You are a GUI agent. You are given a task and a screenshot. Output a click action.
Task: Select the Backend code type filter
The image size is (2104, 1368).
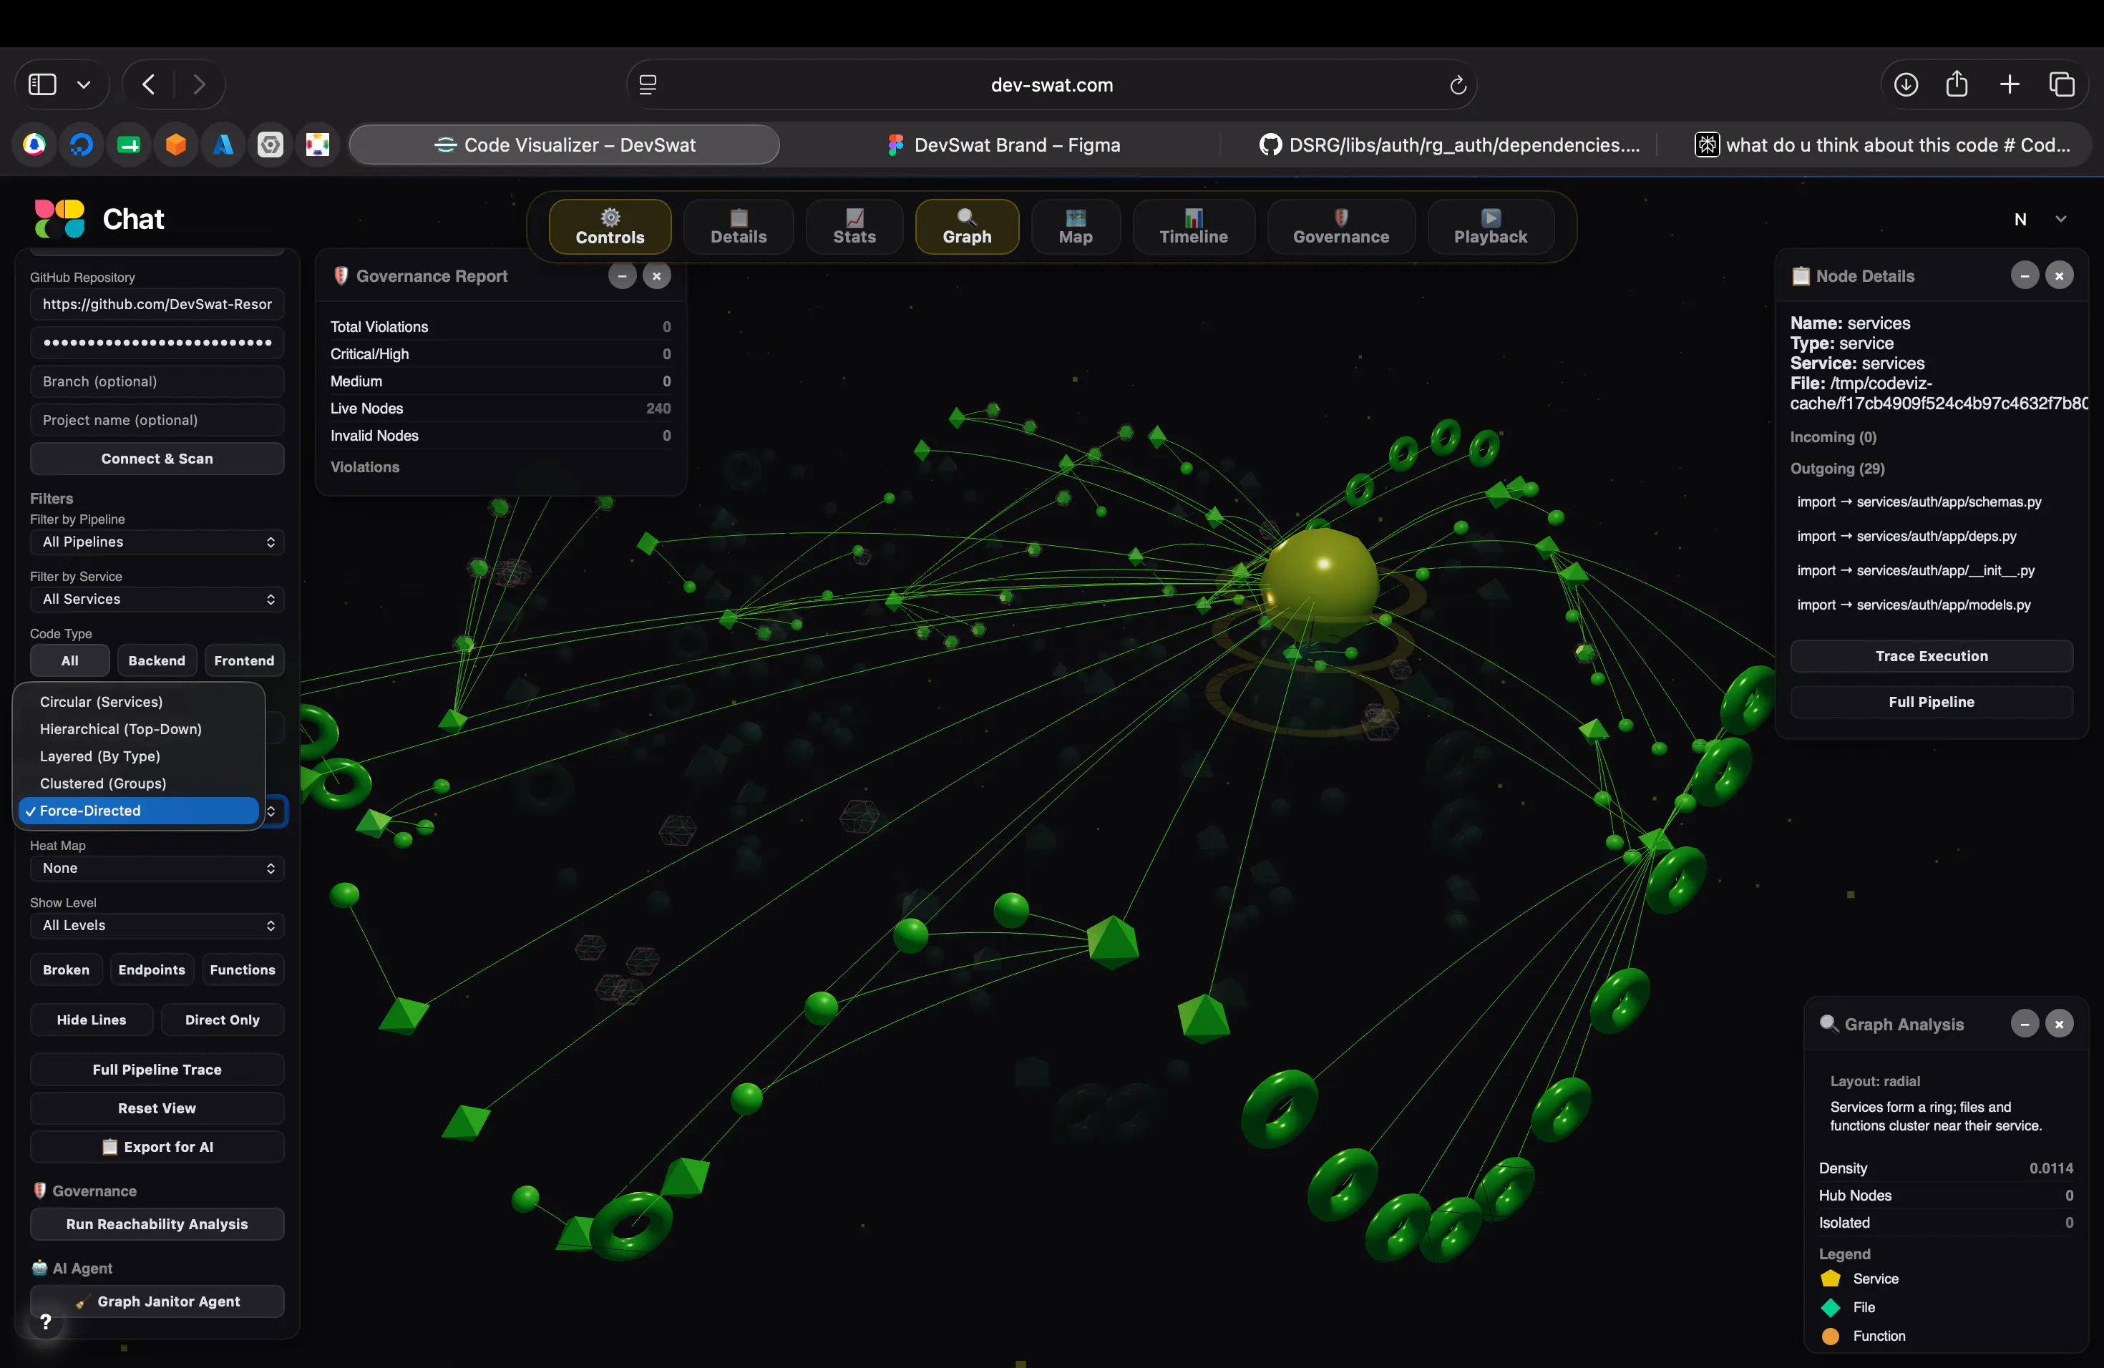157,660
